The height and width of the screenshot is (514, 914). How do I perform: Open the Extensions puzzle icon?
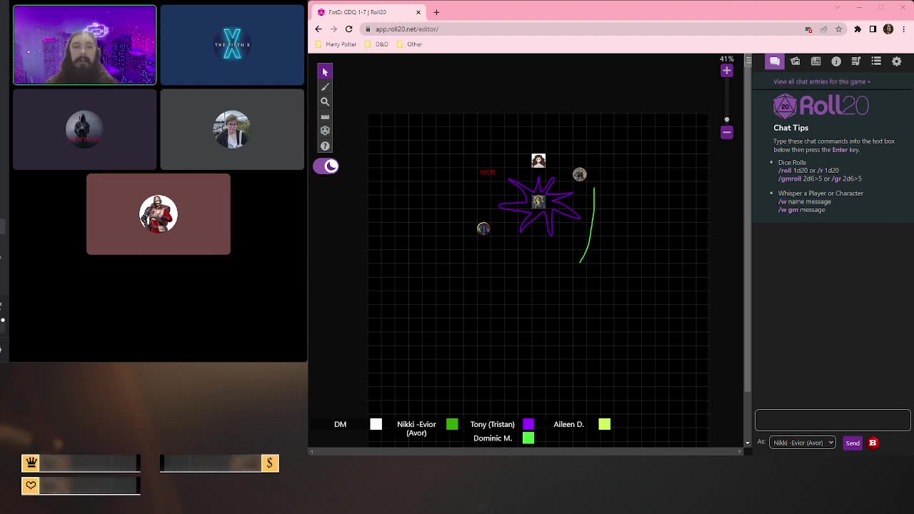858,29
